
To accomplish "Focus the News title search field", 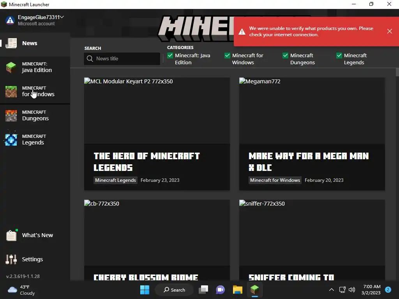I will point(122,58).
